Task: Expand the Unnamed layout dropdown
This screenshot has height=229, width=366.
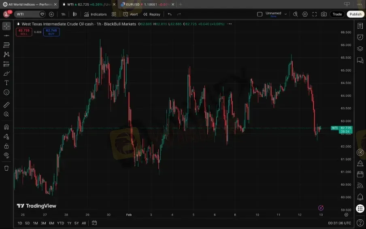Action: (x=286, y=14)
